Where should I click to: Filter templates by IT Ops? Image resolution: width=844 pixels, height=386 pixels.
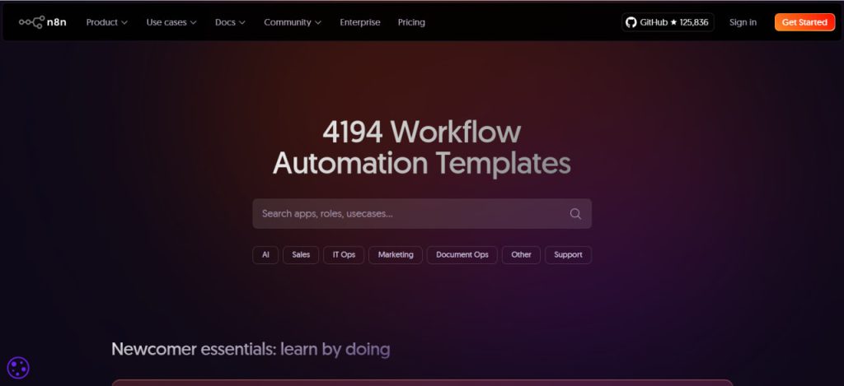pyautogui.click(x=344, y=255)
